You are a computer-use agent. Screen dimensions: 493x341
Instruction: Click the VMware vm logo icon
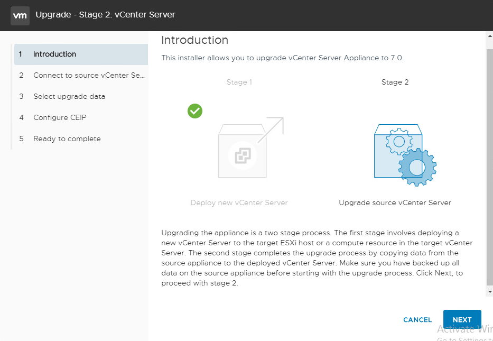[x=20, y=15]
